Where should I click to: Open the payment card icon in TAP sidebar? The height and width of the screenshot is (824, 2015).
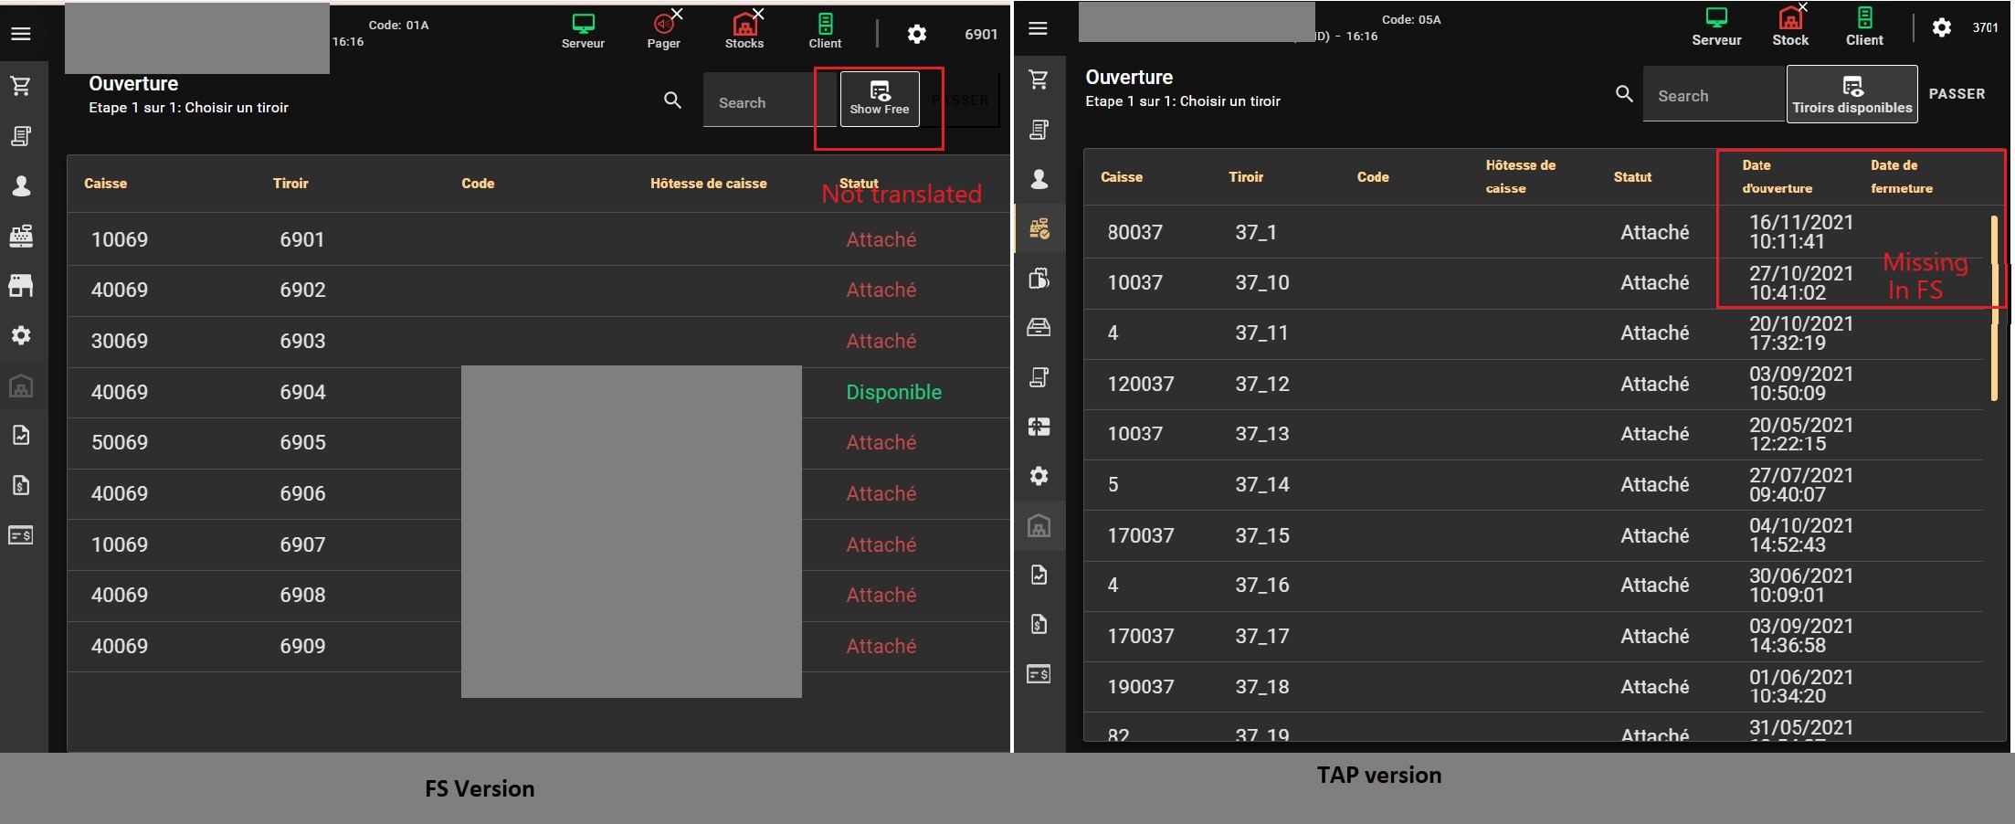(x=1039, y=674)
